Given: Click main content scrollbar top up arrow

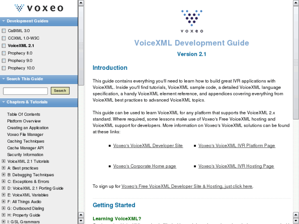Looking at the screenshot, I should [296, 3].
